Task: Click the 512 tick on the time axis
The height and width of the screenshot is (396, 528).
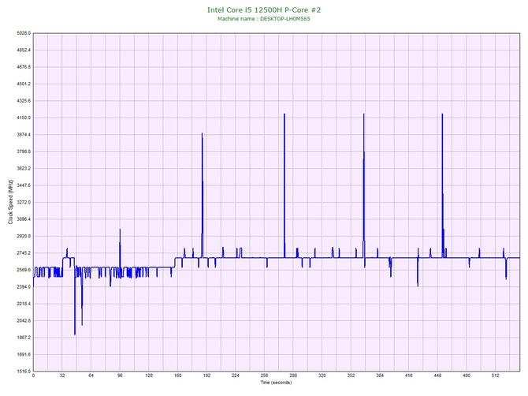Action: click(x=496, y=375)
